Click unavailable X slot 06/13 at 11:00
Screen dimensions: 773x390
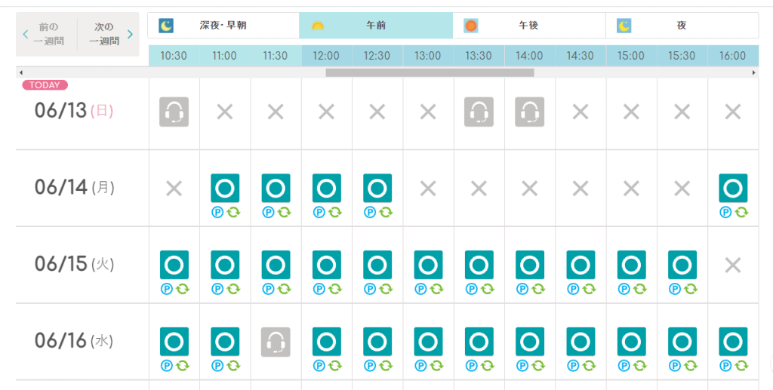click(x=225, y=112)
